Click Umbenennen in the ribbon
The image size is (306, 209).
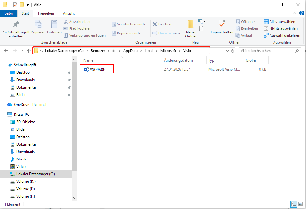[x=166, y=33]
